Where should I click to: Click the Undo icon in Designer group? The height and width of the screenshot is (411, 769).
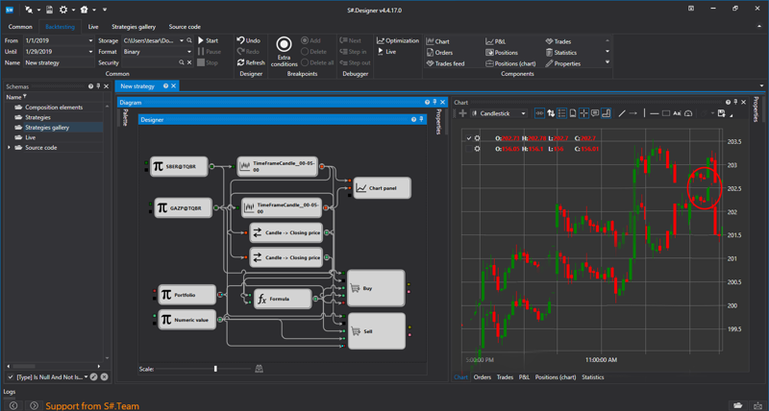241,41
